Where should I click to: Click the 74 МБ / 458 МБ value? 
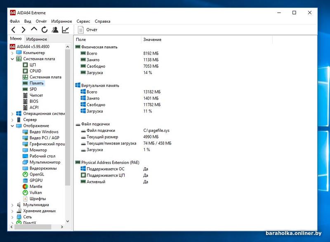click(x=158, y=143)
